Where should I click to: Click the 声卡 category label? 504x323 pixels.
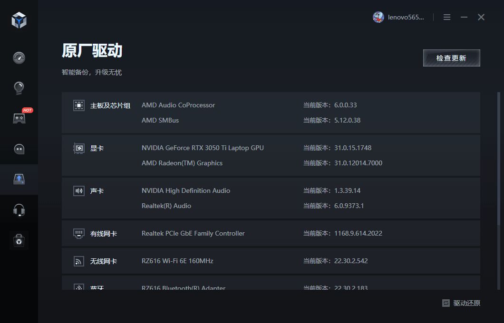coord(97,191)
